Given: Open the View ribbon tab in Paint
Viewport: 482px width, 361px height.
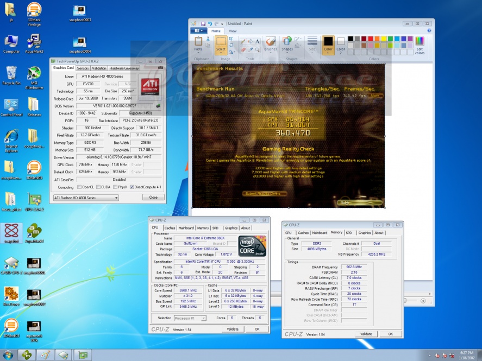Looking at the screenshot, I should click(x=233, y=31).
